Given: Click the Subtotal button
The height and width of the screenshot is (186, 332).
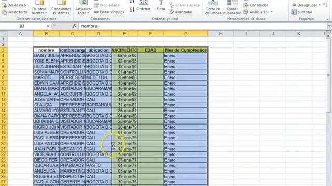Looking at the screenshot, I should coord(302,12).
